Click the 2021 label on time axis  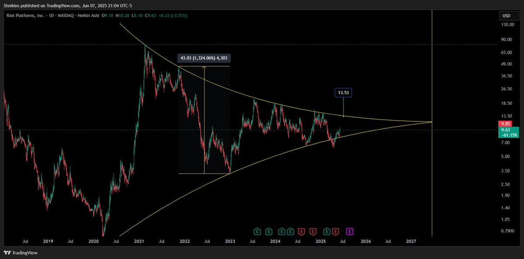click(139, 241)
